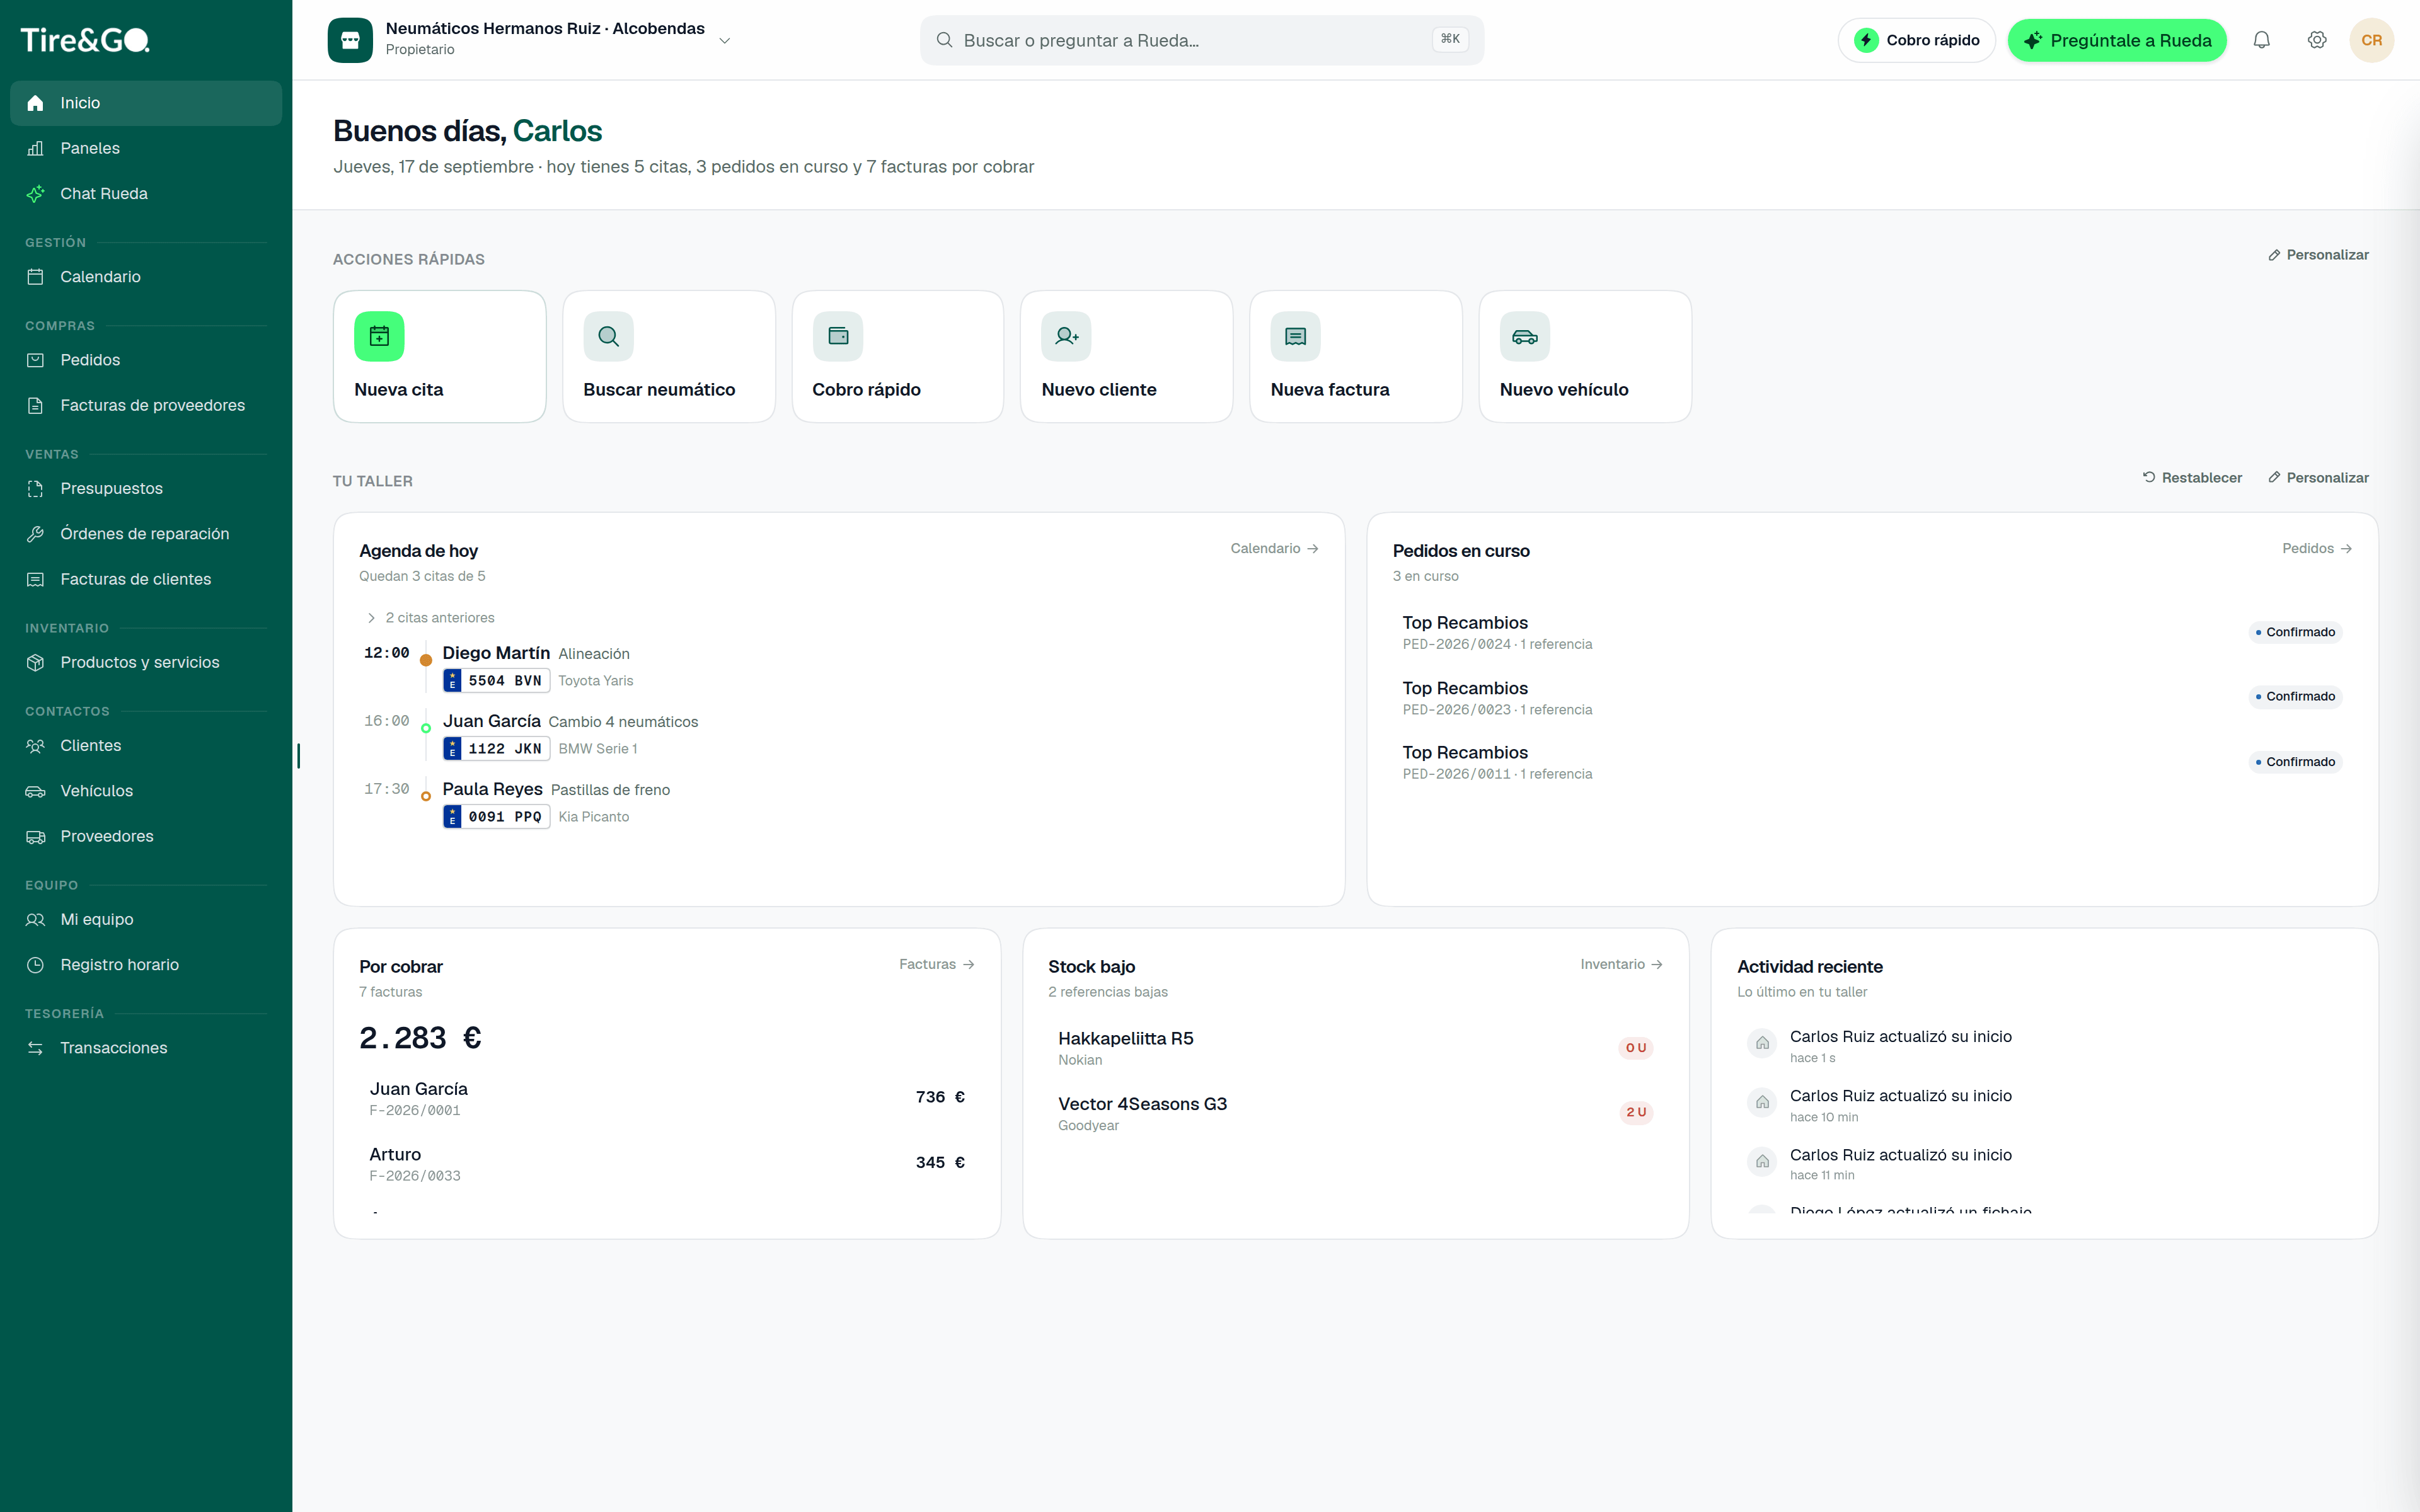This screenshot has height=1512, width=2420.
Task: Click the Clientes people icon
Action: (36, 746)
